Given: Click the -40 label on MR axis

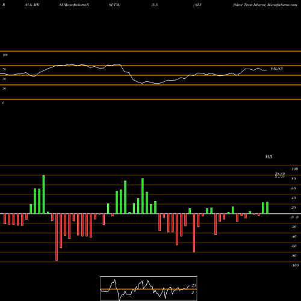Looking at the screenshot, I should click(x=294, y=237).
